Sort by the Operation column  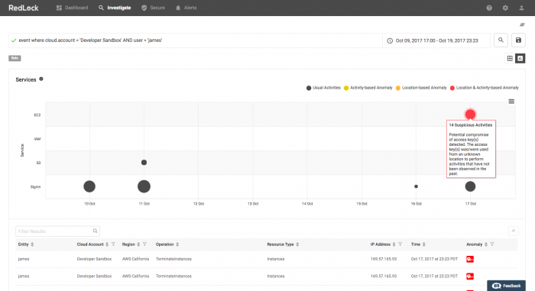pos(177,244)
